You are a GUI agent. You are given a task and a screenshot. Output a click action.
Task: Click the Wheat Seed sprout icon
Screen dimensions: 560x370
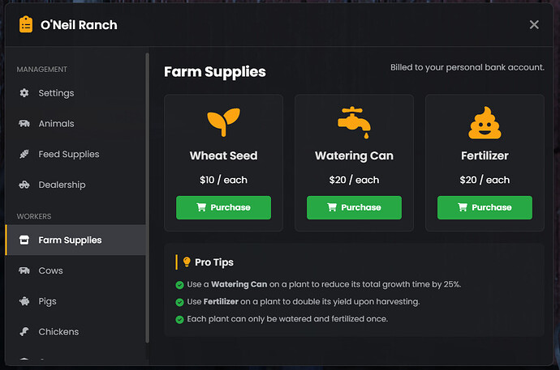[x=223, y=121]
